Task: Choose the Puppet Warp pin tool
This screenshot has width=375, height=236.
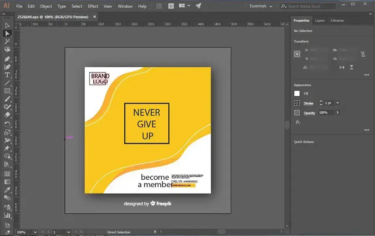Action: (x=7, y=148)
